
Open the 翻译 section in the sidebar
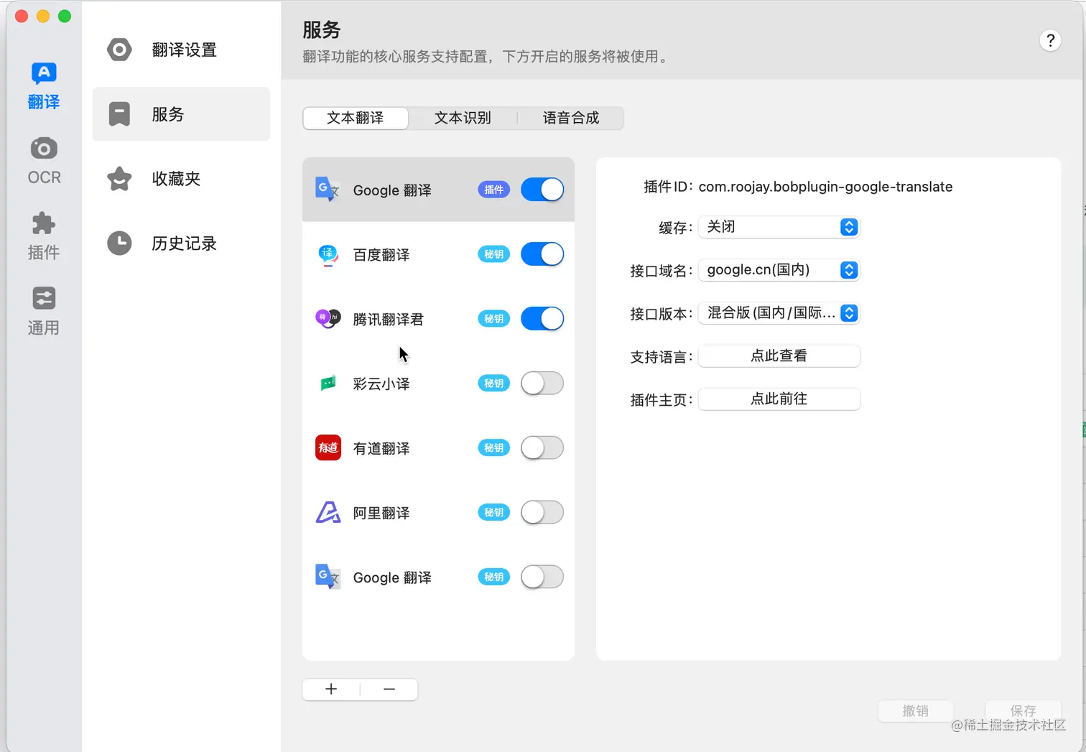(x=44, y=86)
